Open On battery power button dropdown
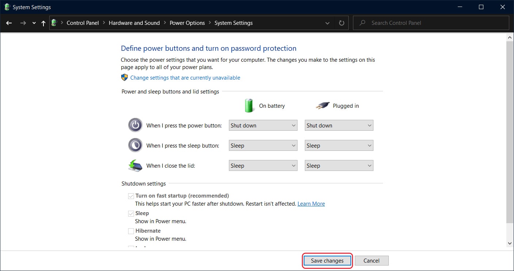Screen dimensions: 514x271 263,125
